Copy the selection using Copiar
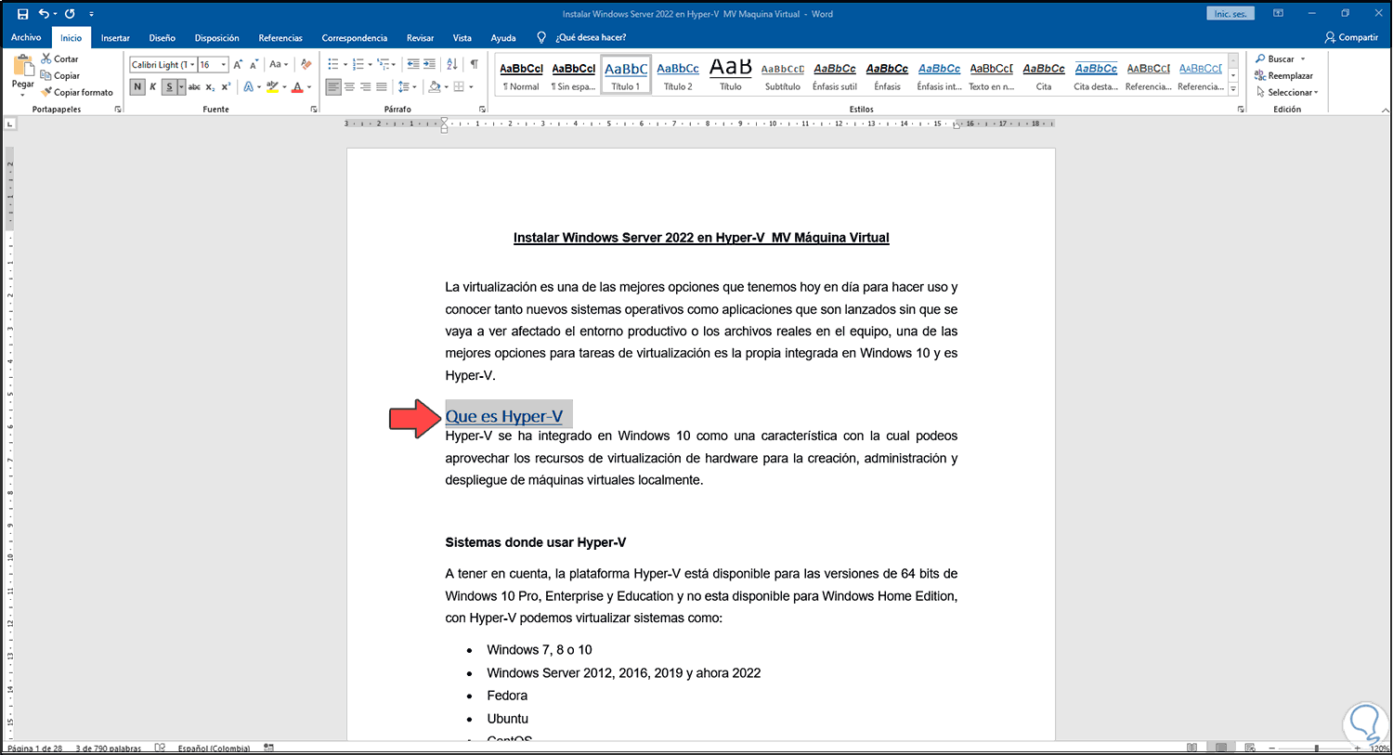The height and width of the screenshot is (755, 1393). (x=60, y=75)
